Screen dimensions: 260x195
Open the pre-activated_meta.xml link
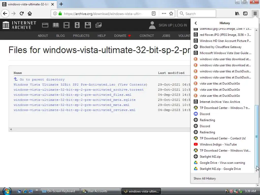coord(71,105)
